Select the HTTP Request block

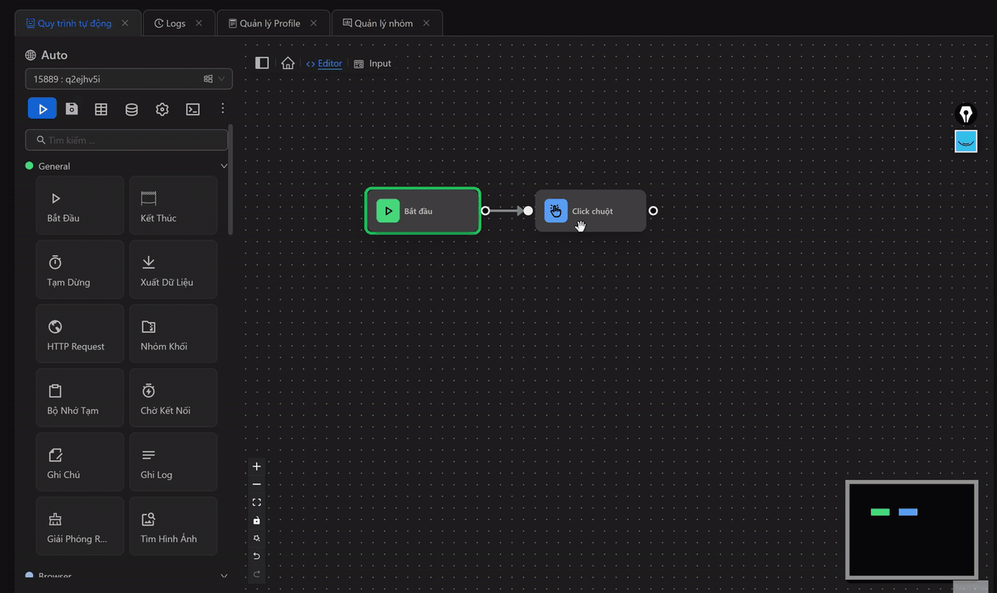[80, 334]
